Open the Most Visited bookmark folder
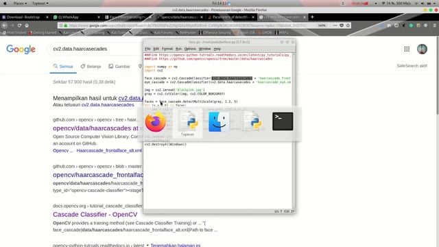Screen dimensions: 439x247 tap(14, 32)
